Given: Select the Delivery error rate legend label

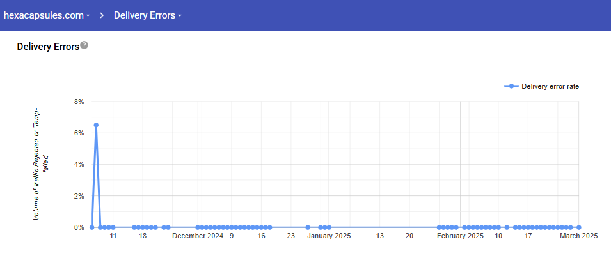Looking at the screenshot, I should [550, 86].
